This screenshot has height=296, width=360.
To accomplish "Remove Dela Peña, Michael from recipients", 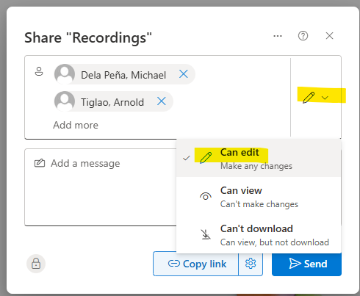I will (184, 73).
